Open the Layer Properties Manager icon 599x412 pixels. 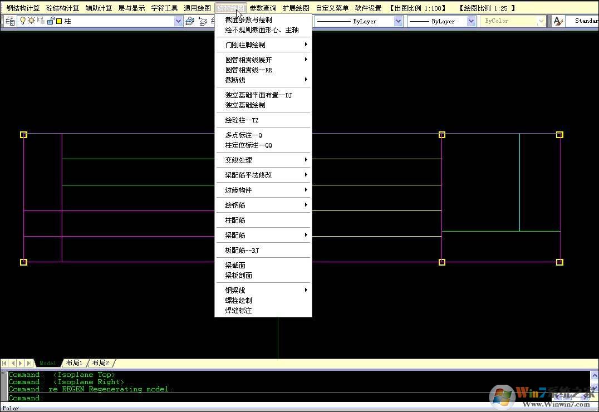[10, 21]
